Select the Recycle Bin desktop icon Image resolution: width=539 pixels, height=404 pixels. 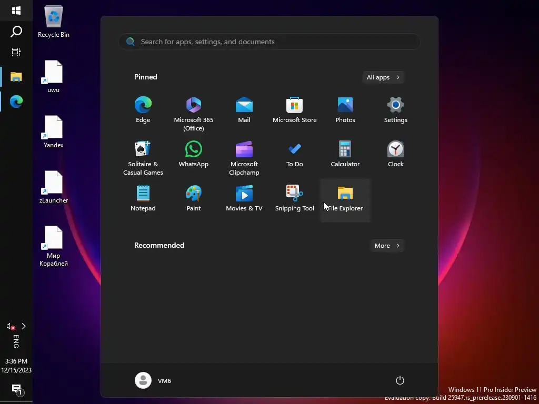54,22
